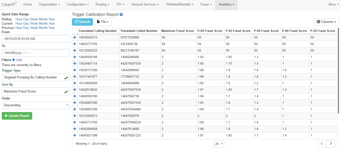Expand row for calling number 15039487114
The height and width of the screenshot is (148, 341).
point(75,64)
